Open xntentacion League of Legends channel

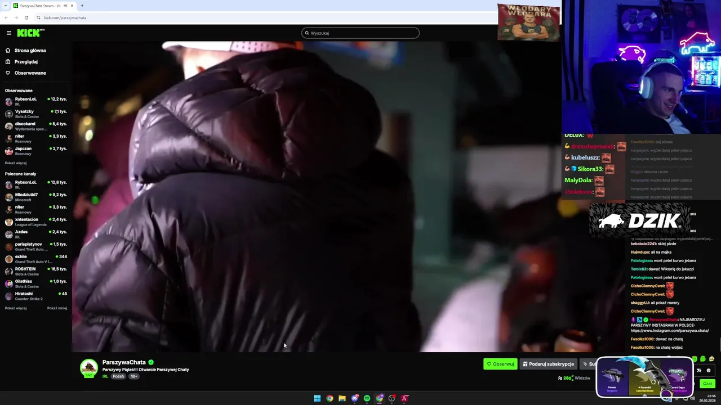coord(36,222)
